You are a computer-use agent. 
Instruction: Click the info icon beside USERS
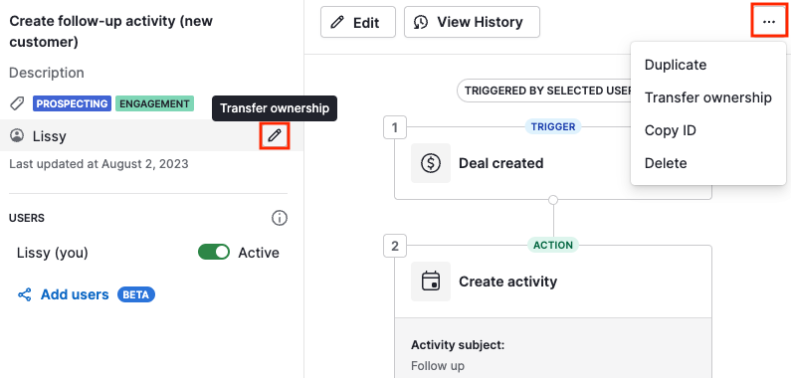[x=280, y=218]
